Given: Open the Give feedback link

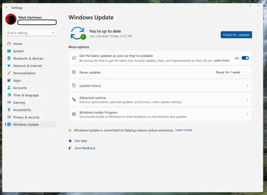Looking at the screenshot, I should 85,148.
